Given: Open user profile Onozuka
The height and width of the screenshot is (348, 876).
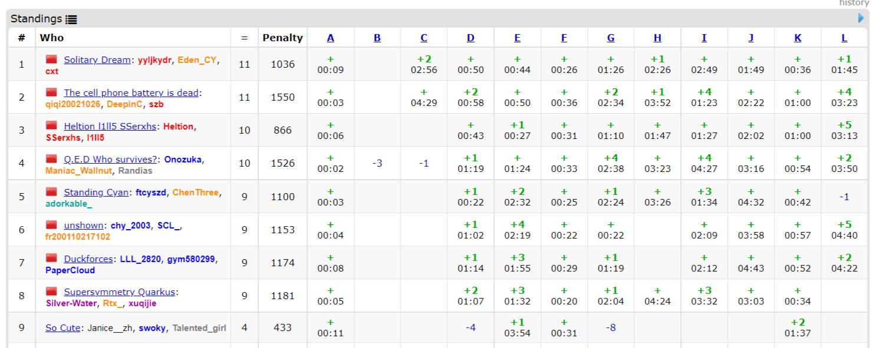Looking at the screenshot, I should pyautogui.click(x=183, y=160).
